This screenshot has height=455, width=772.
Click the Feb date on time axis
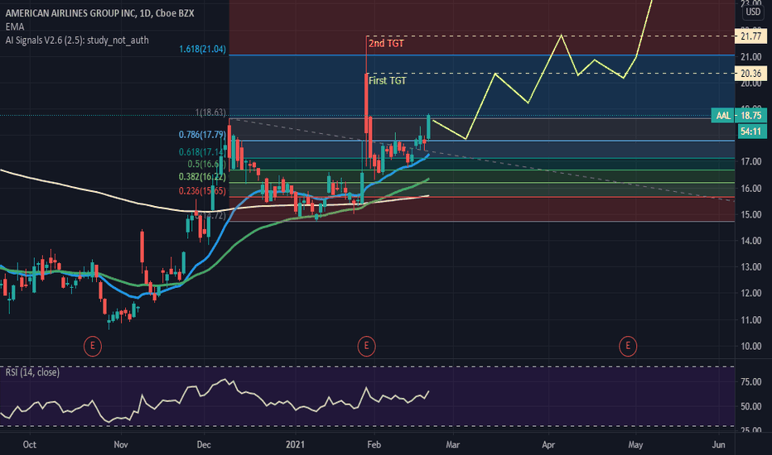point(374,445)
